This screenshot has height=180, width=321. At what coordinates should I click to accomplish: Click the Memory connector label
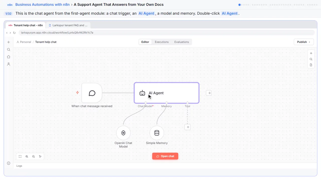click(x=167, y=106)
